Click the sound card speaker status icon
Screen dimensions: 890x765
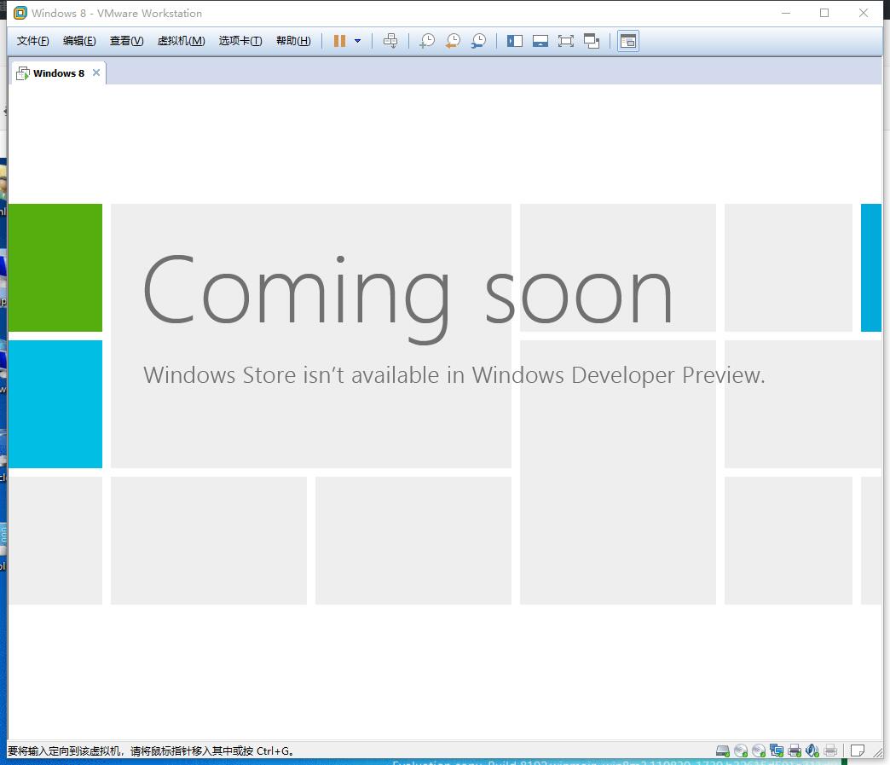tap(812, 751)
